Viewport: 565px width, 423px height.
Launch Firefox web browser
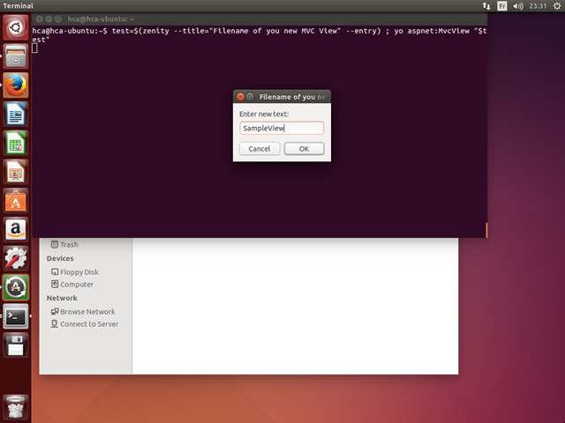click(16, 85)
